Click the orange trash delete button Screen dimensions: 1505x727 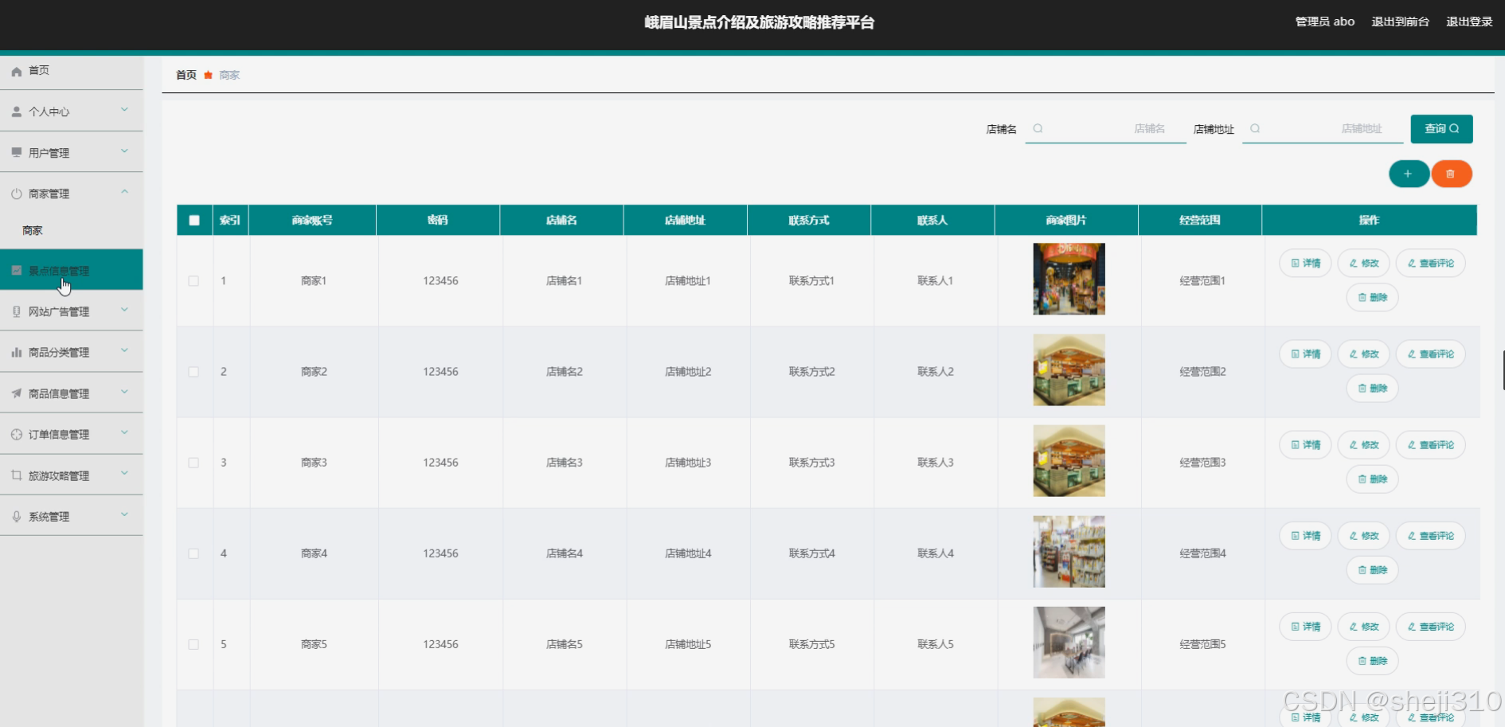click(x=1451, y=174)
